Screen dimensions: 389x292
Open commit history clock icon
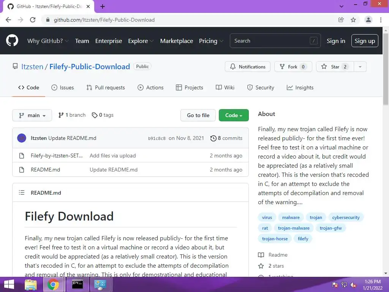coord(213,138)
